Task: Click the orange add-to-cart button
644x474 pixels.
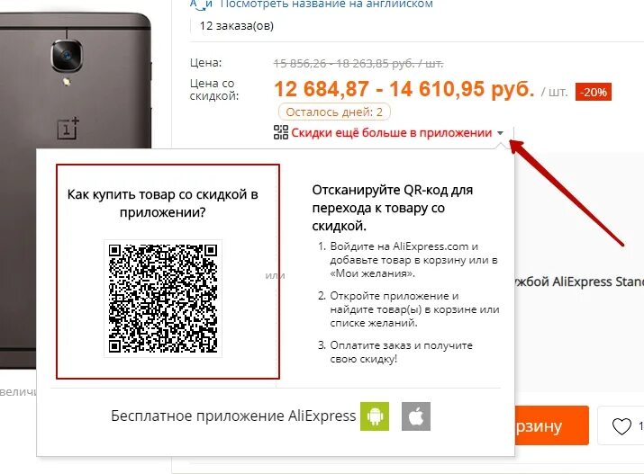Action: [x=551, y=425]
